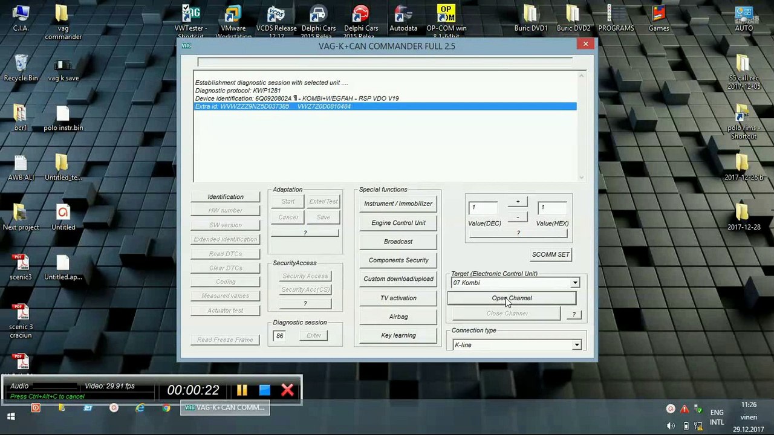
Task: Open Internet Explorer from the taskbar
Action: 140,408
